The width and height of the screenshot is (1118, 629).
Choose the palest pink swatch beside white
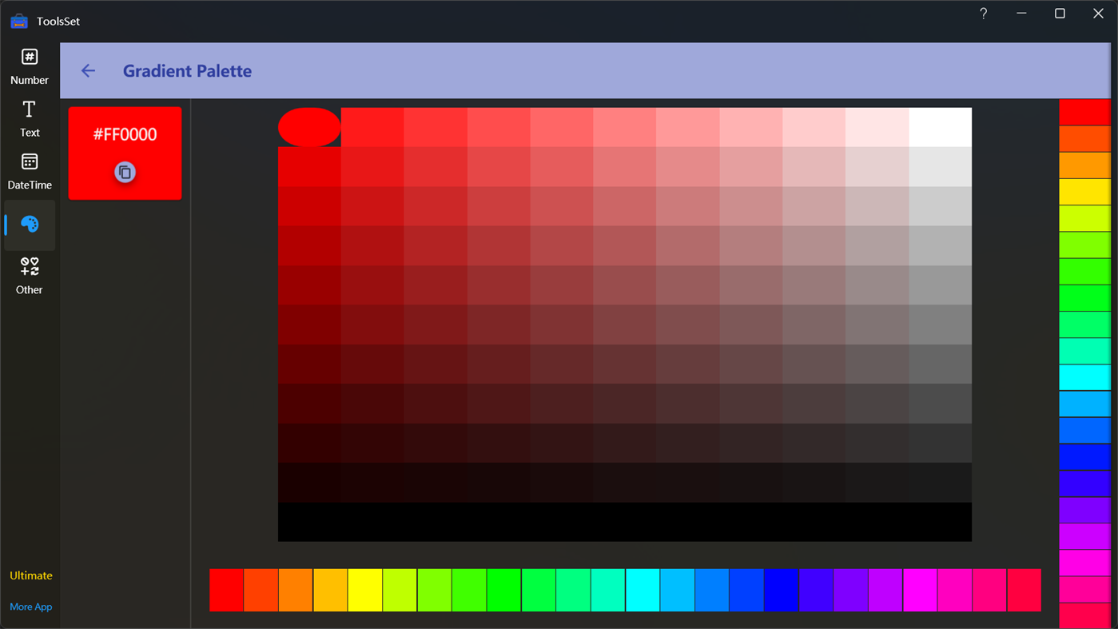point(877,127)
